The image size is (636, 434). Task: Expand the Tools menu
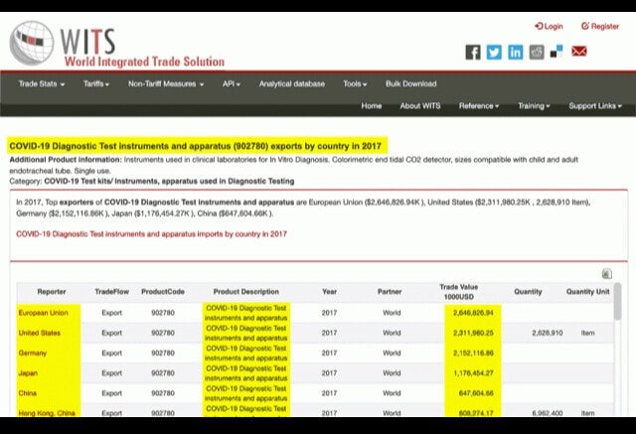click(x=355, y=83)
